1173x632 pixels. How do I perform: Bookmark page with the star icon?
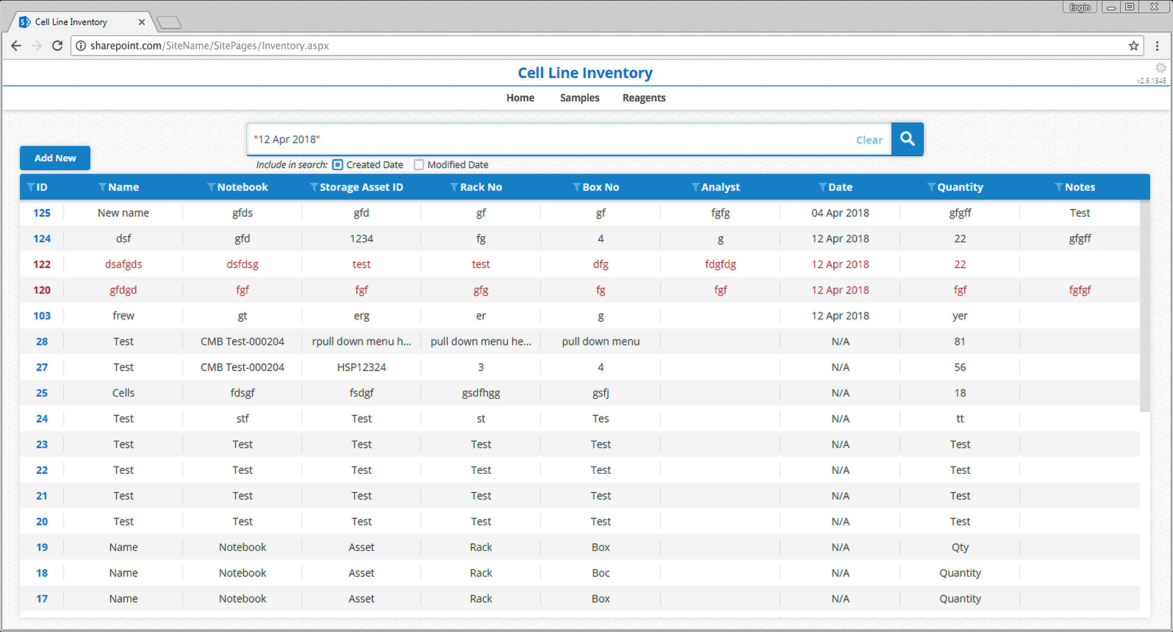(1134, 46)
